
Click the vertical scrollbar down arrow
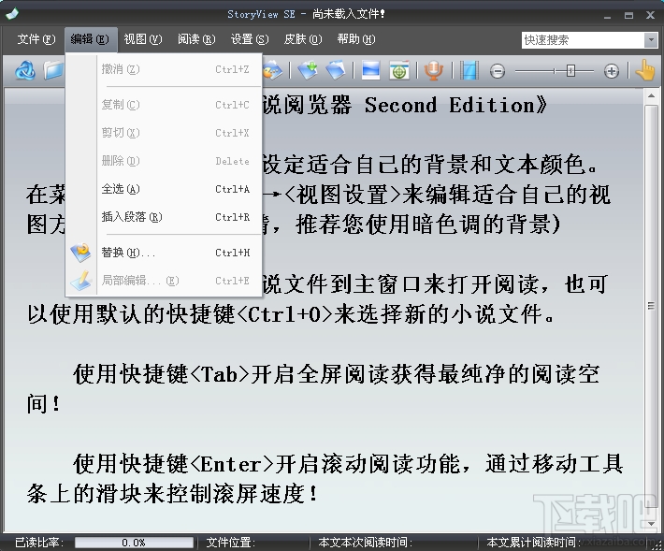click(652, 526)
